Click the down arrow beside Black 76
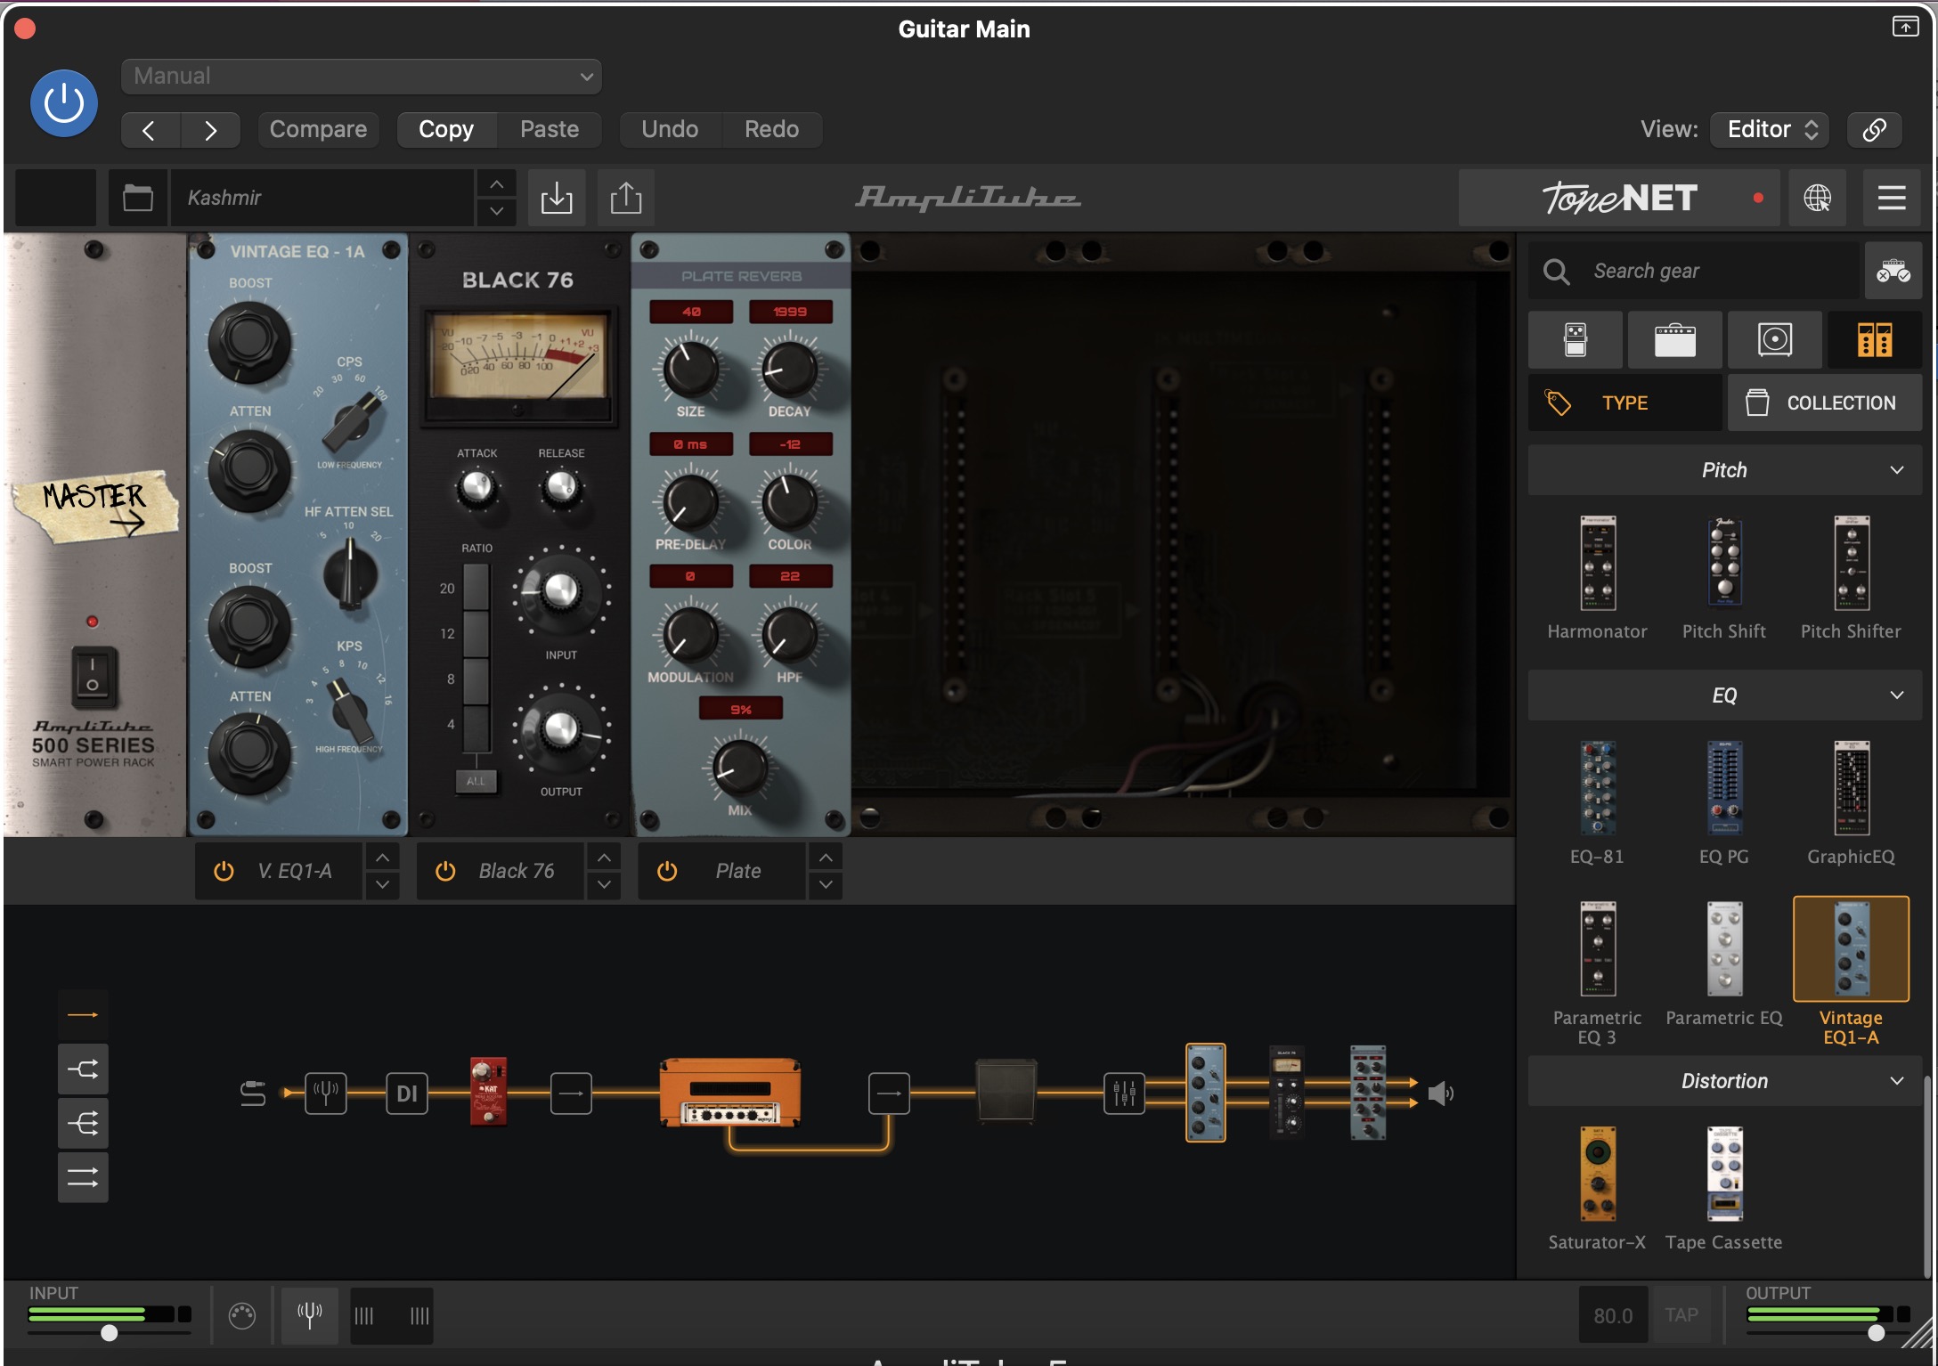The width and height of the screenshot is (1938, 1366). click(604, 884)
